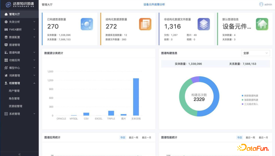Select 最近一月 tab in 图谱应用统计
The width and height of the screenshot is (275, 156).
click(x=146, y=137)
